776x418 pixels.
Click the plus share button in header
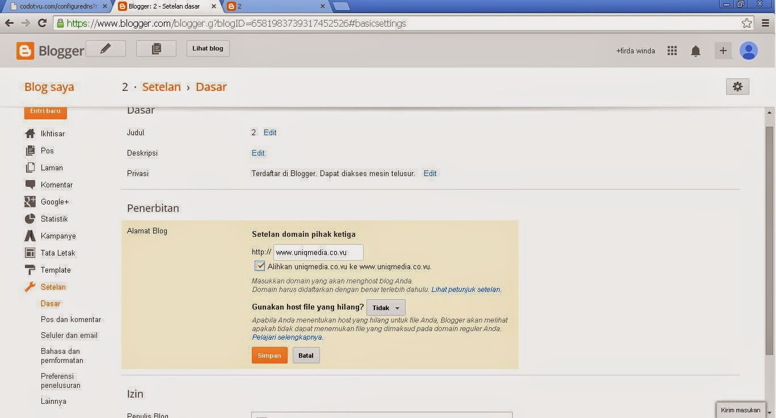point(723,51)
